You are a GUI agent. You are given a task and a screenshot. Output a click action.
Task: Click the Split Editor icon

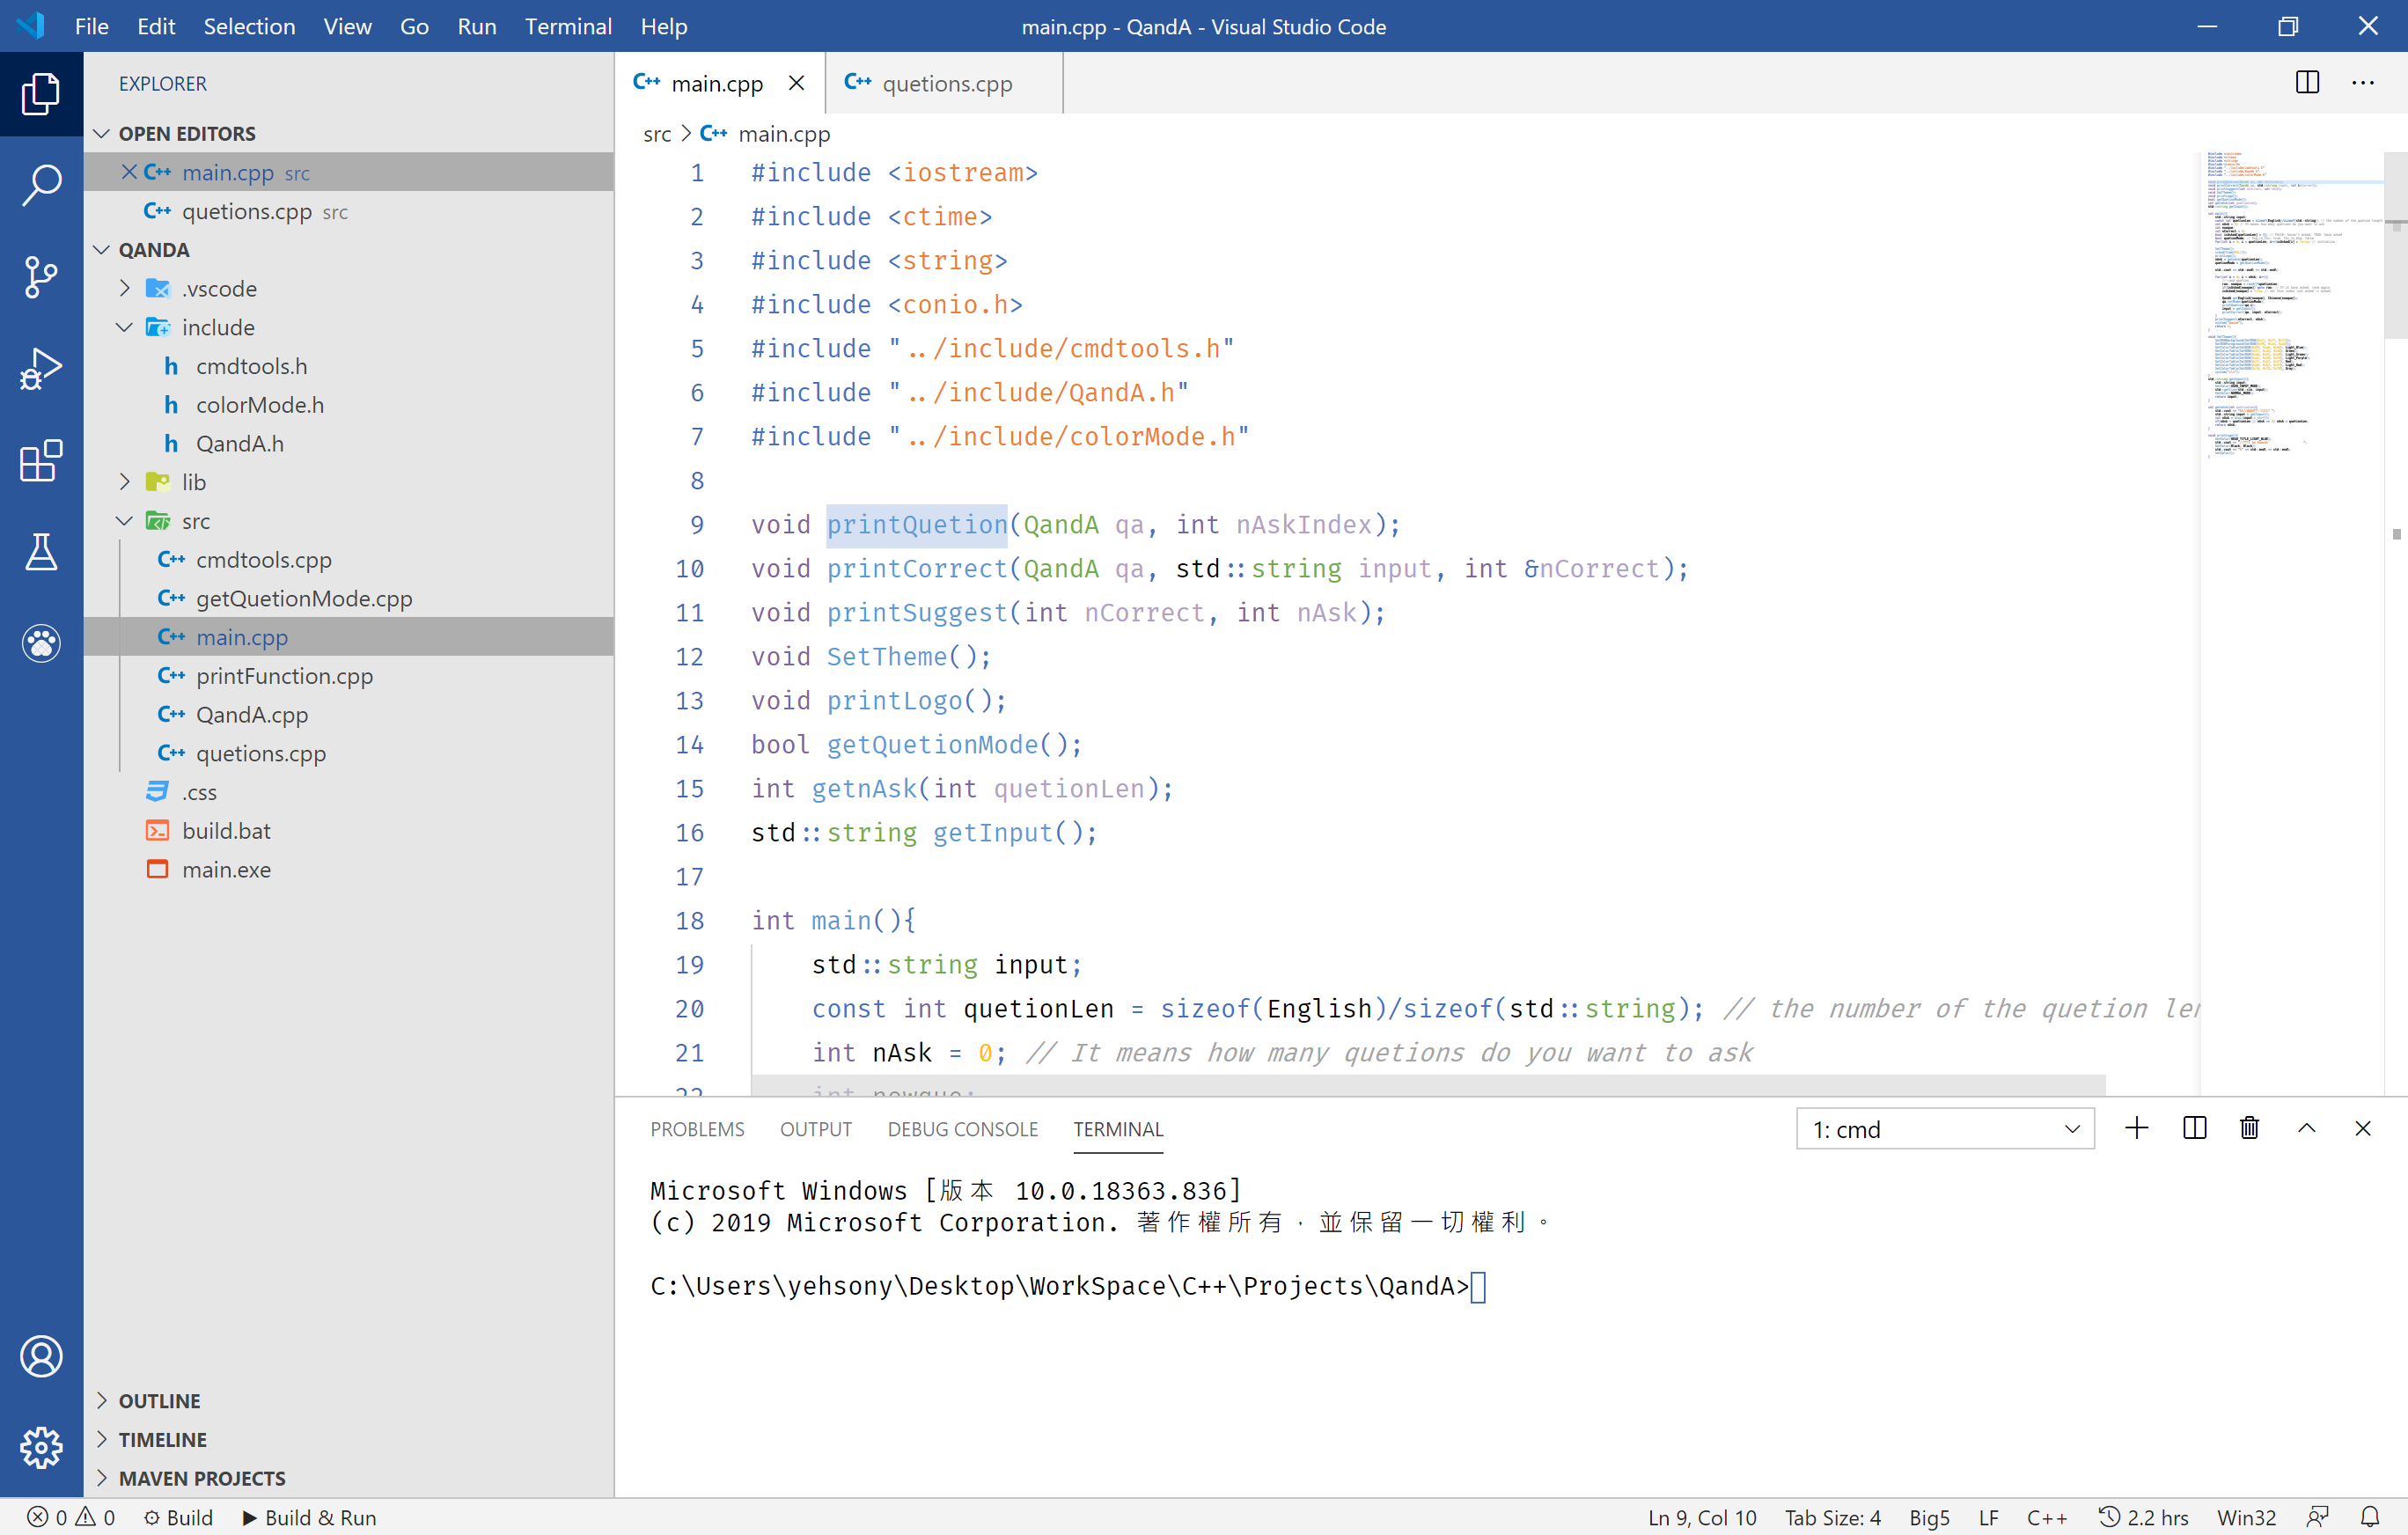pyautogui.click(x=2307, y=83)
